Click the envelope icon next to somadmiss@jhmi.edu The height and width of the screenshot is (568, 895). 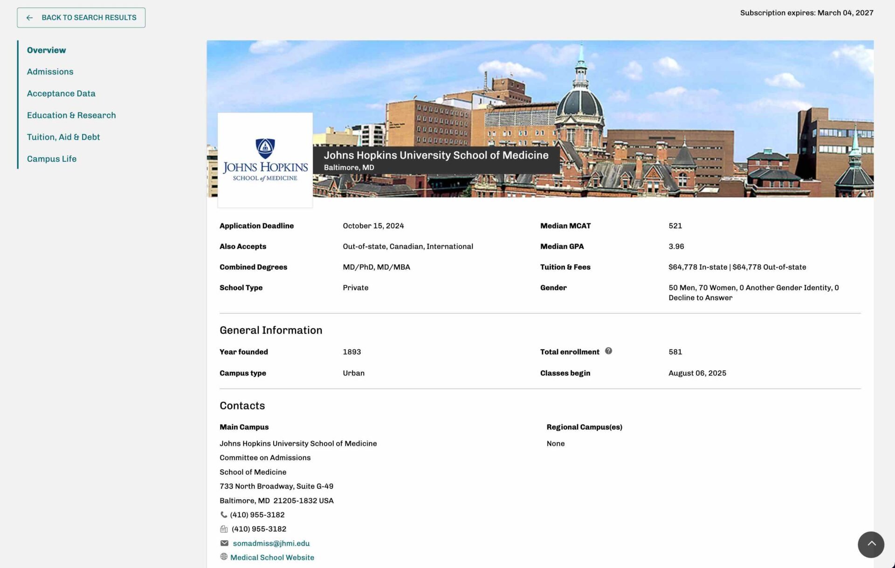tap(224, 543)
